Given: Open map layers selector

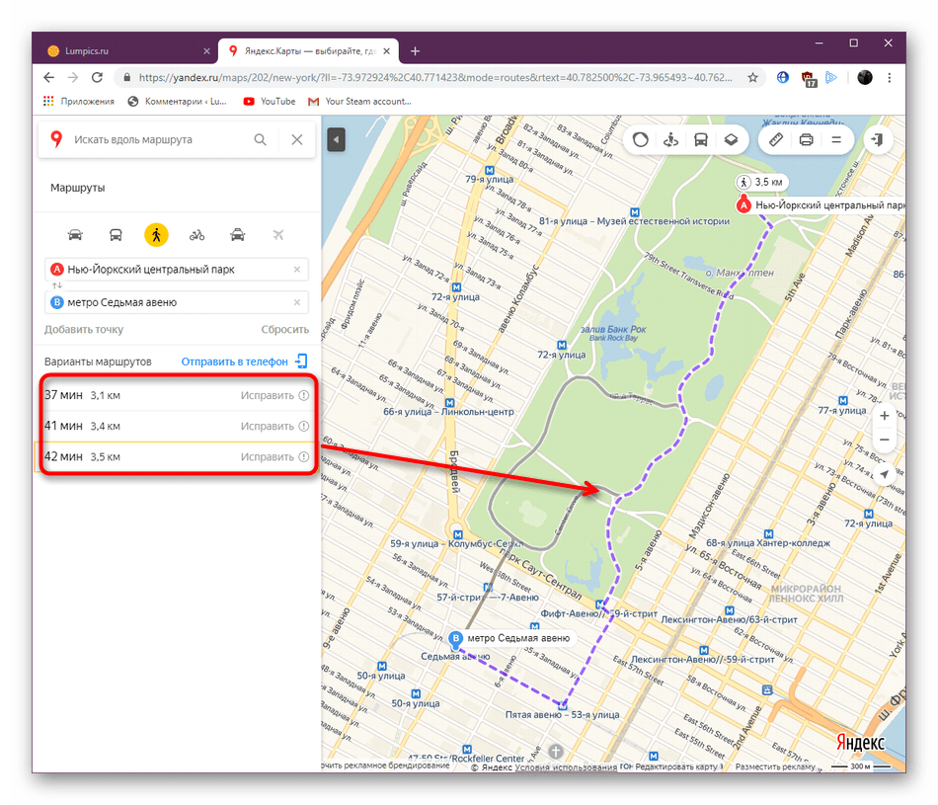Looking at the screenshot, I should click(731, 139).
